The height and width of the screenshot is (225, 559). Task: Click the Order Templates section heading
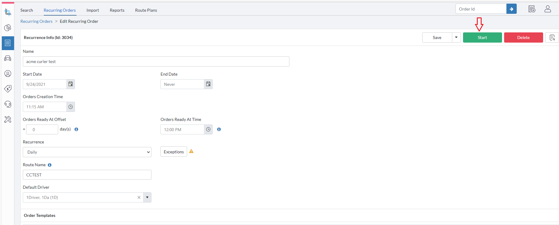40,215
